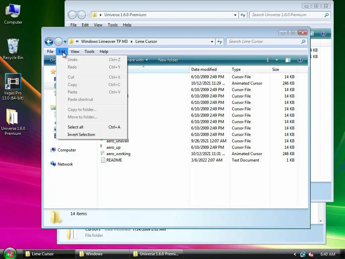Click the Text Document type cell
Image resolution: width=345 pixels, height=259 pixels.
coord(245,160)
